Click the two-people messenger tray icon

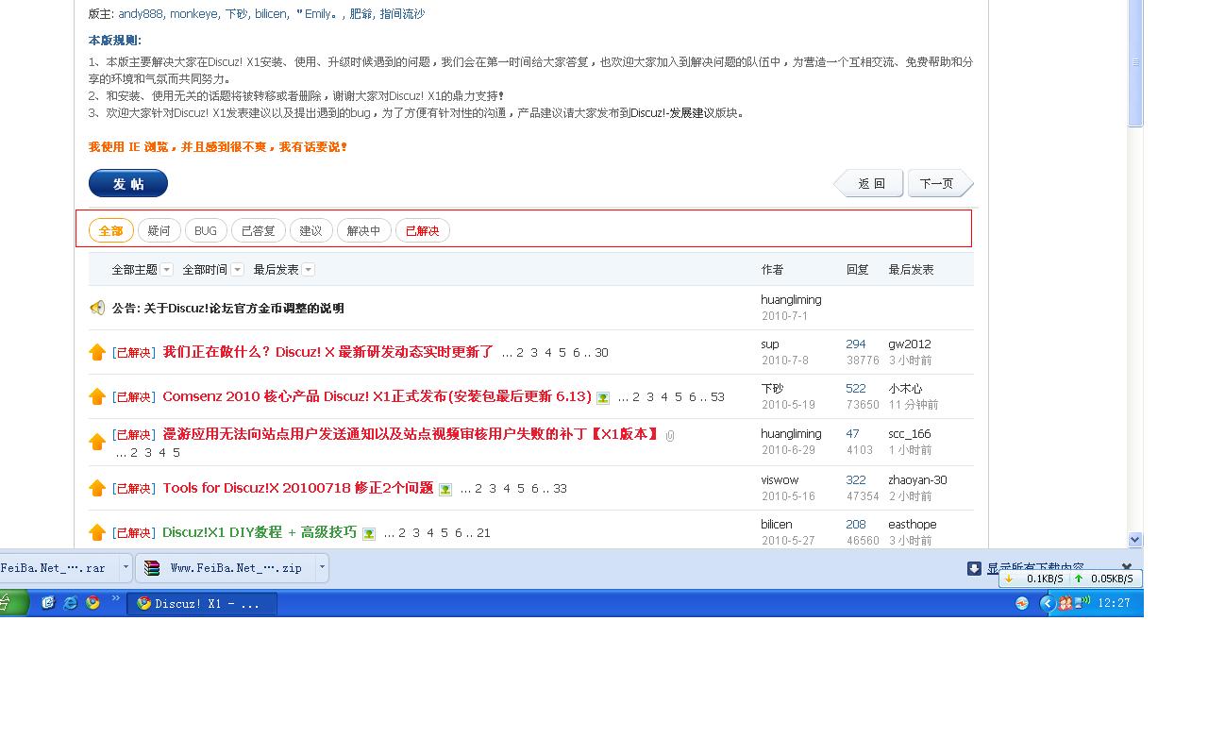pos(1065,603)
